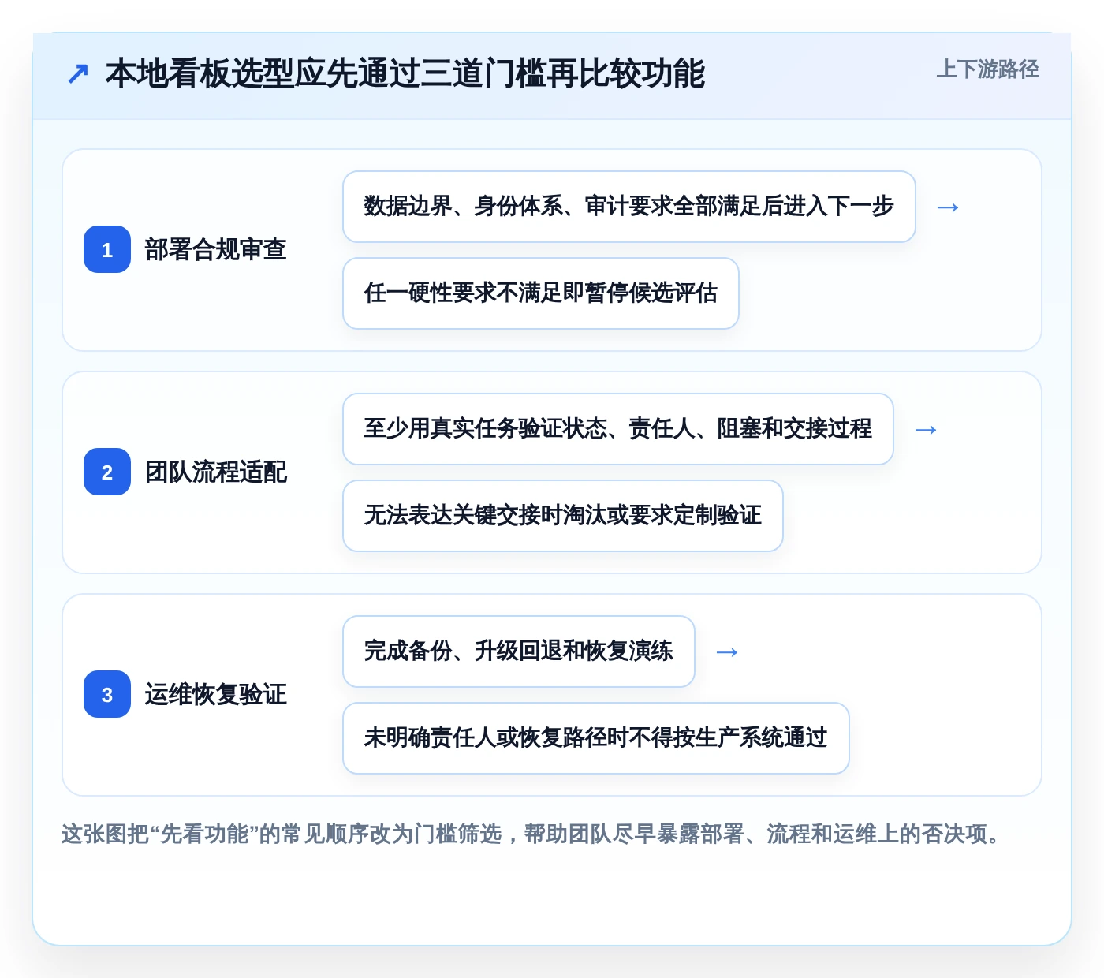Open the 未明确责任人或恢复路径 fail-condition box
Image resolution: width=1104 pixels, height=978 pixels.
tap(596, 738)
